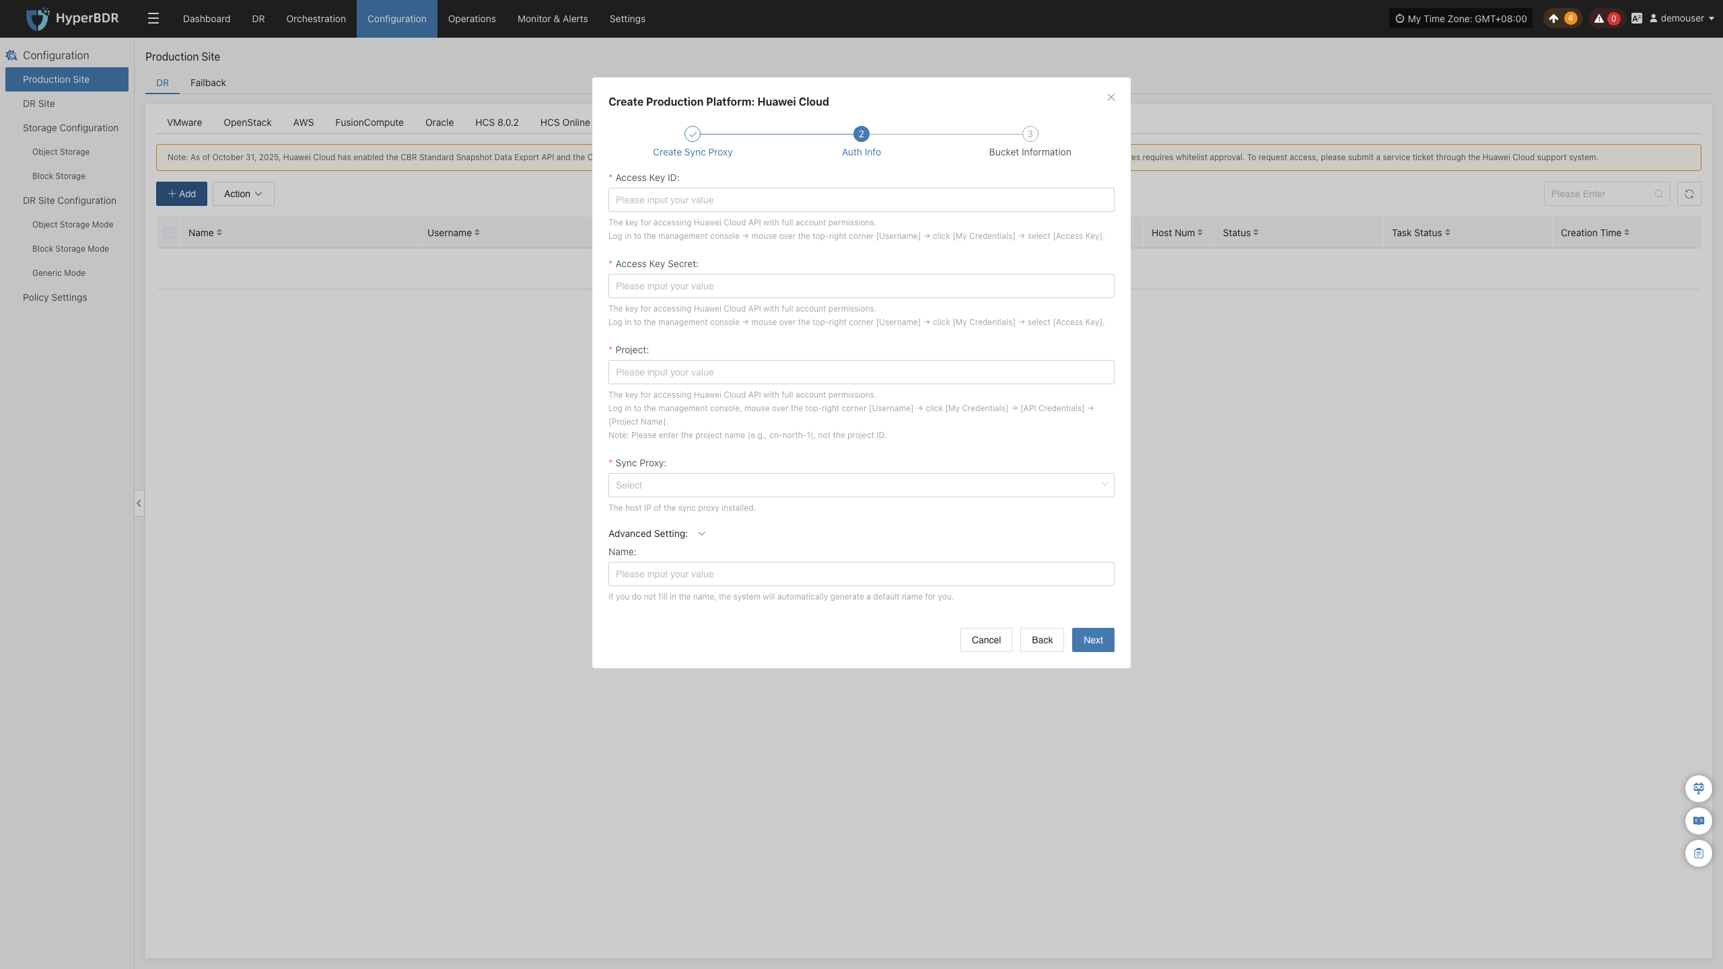
Task: Click the Add button
Action: point(182,194)
